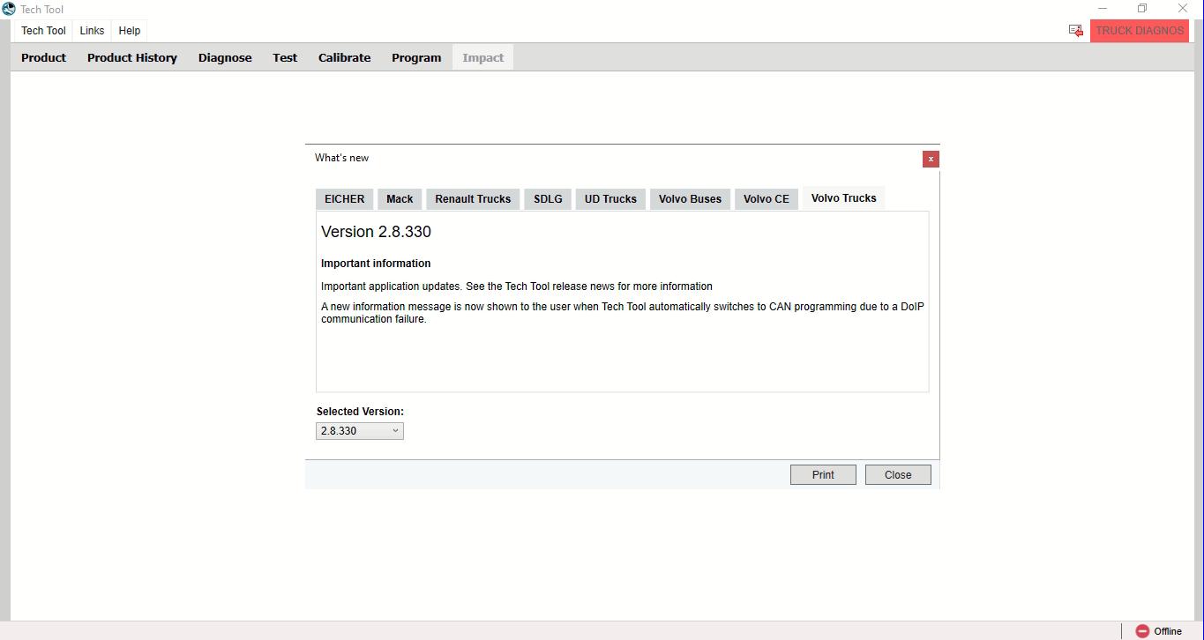This screenshot has width=1204, height=640.
Task: Open the UD Trucks tab
Action: coord(610,199)
